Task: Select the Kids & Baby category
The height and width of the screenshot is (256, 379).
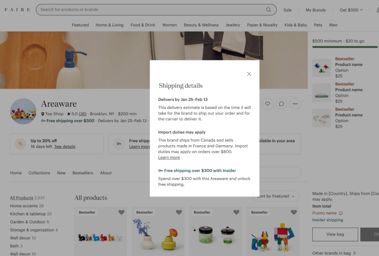Action: [296, 25]
